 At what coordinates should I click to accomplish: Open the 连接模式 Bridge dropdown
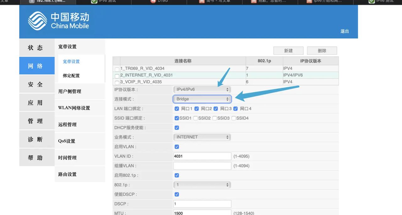click(202, 99)
